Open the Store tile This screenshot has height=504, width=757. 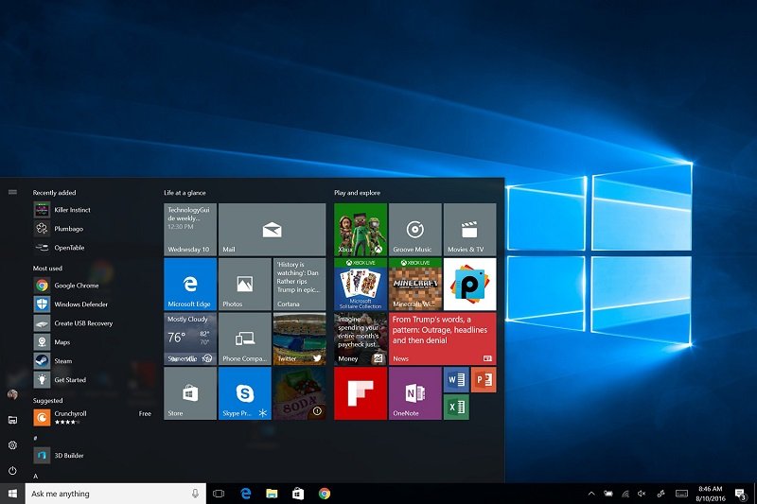point(190,393)
